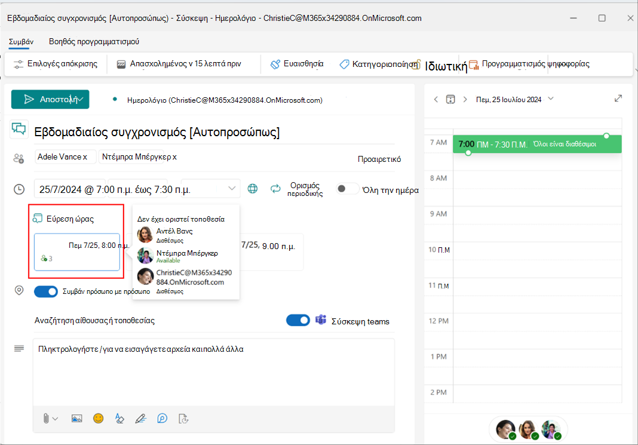Click Αντέλ Βανς avatar in availability list
Screen dimensions: 638x445
pyautogui.click(x=145, y=235)
